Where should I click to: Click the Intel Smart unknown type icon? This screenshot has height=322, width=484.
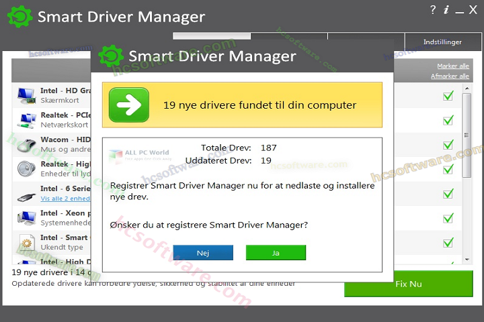pos(26,242)
